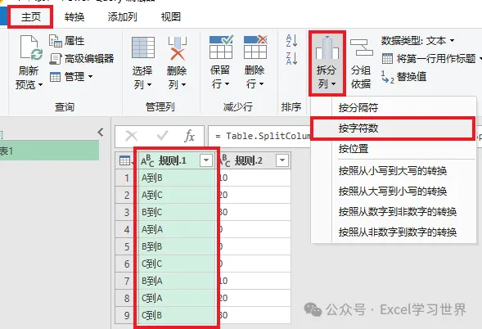Open the 规则.2 column filter dropdown
The image size is (482, 329).
coord(282,160)
